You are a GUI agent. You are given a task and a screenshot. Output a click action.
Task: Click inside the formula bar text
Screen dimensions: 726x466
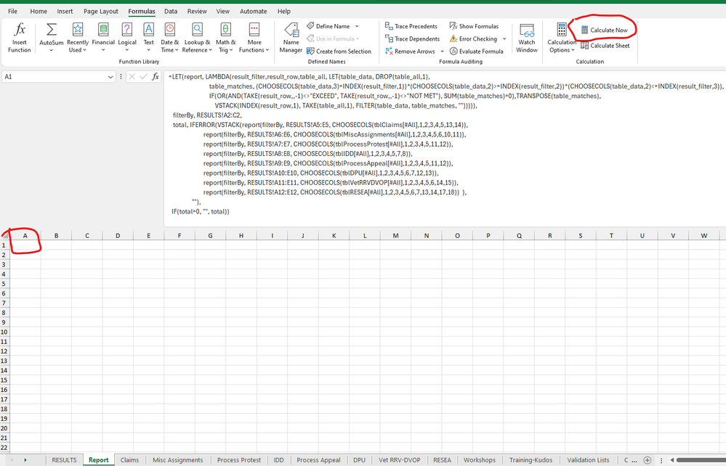(445, 148)
